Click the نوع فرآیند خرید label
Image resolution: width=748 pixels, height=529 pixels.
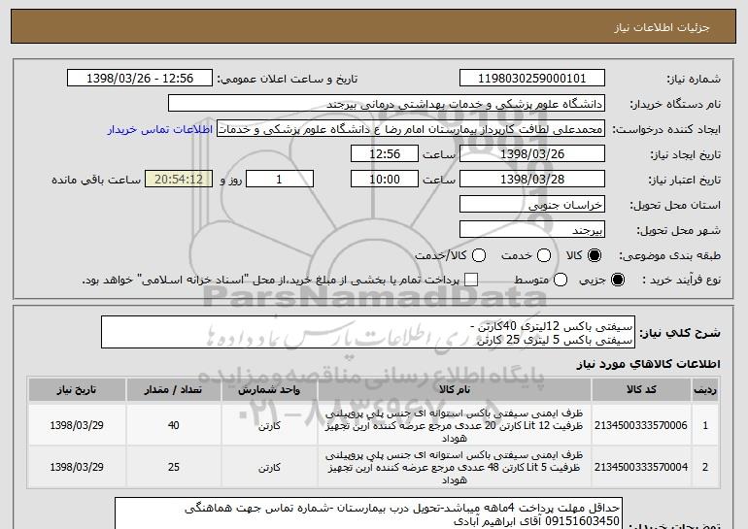click(681, 281)
